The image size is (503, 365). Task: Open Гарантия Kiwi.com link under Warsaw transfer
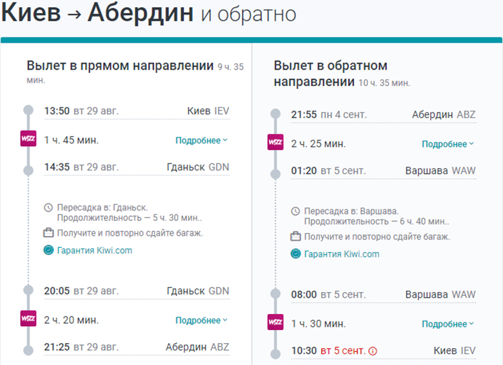coord(342,254)
